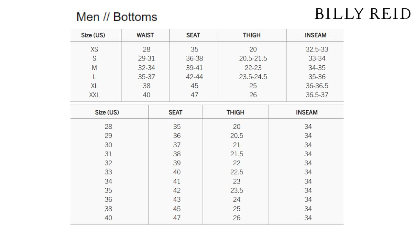Select waist value 35-37 for size L
This screenshot has width=414, height=233.
pos(147,77)
